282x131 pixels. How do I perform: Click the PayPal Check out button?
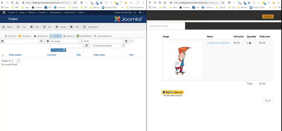coord(172,92)
